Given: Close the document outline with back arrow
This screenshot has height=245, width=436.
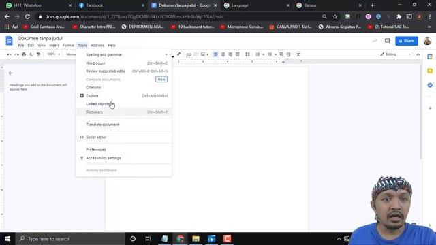Looking at the screenshot, I should 11,73.
